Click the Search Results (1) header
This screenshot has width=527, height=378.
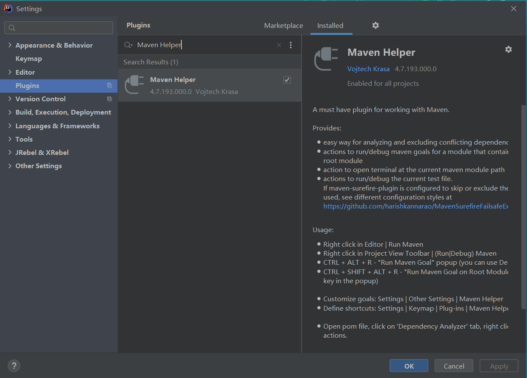151,62
